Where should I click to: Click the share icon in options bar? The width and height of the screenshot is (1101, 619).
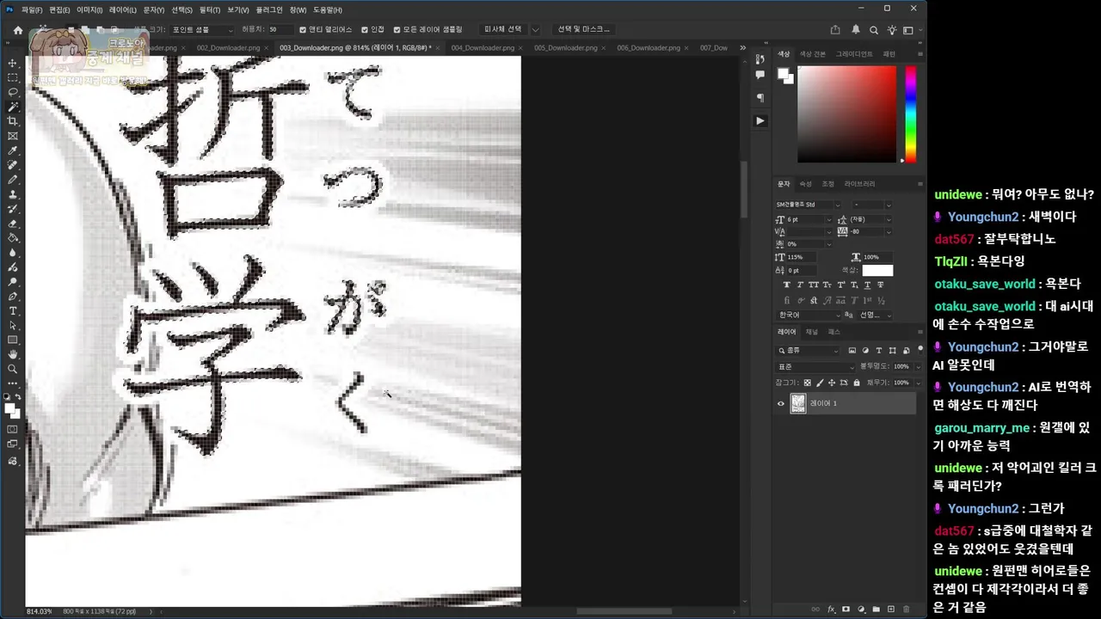click(x=835, y=29)
